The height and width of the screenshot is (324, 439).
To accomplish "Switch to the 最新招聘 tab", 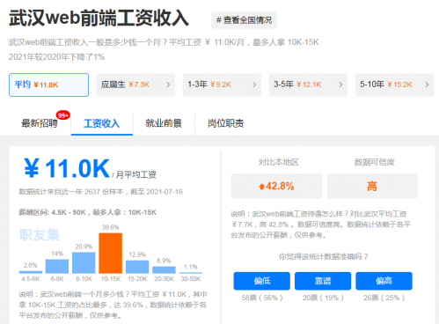I will point(40,123).
